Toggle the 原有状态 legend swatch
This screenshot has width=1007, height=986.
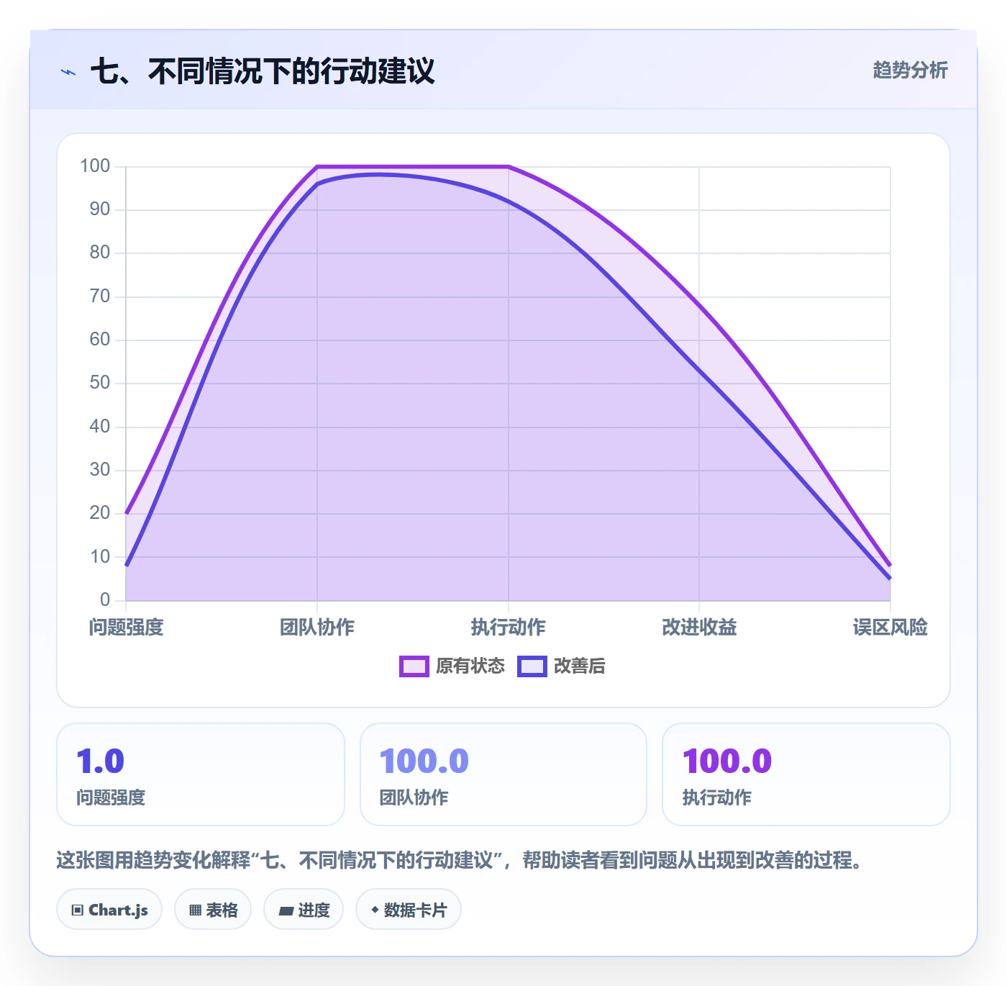point(414,666)
